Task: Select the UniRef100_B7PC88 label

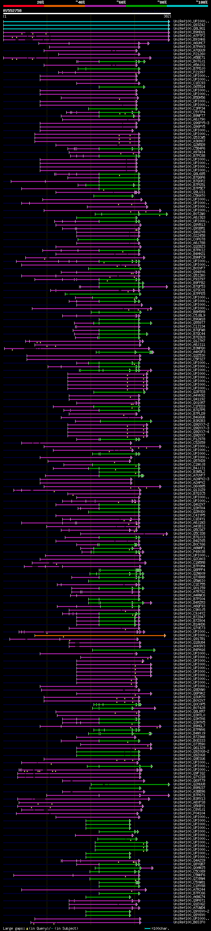Action: (x=189, y=156)
